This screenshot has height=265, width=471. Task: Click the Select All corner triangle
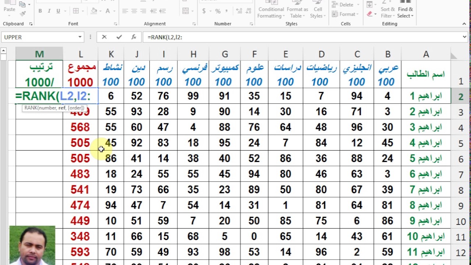coord(453,55)
